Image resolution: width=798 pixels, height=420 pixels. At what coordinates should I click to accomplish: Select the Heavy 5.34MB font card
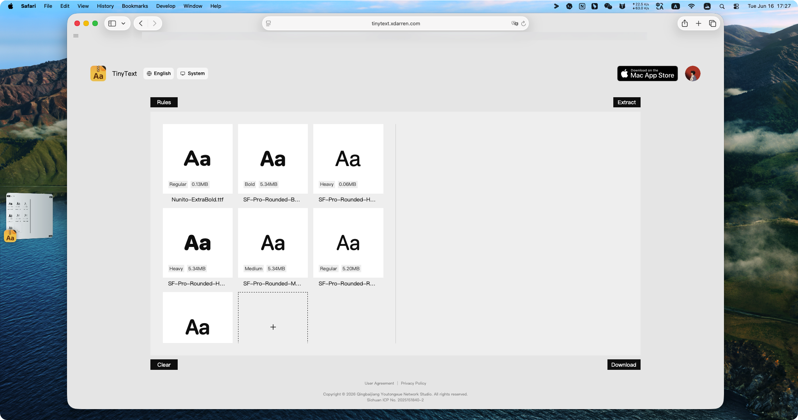coord(198,243)
